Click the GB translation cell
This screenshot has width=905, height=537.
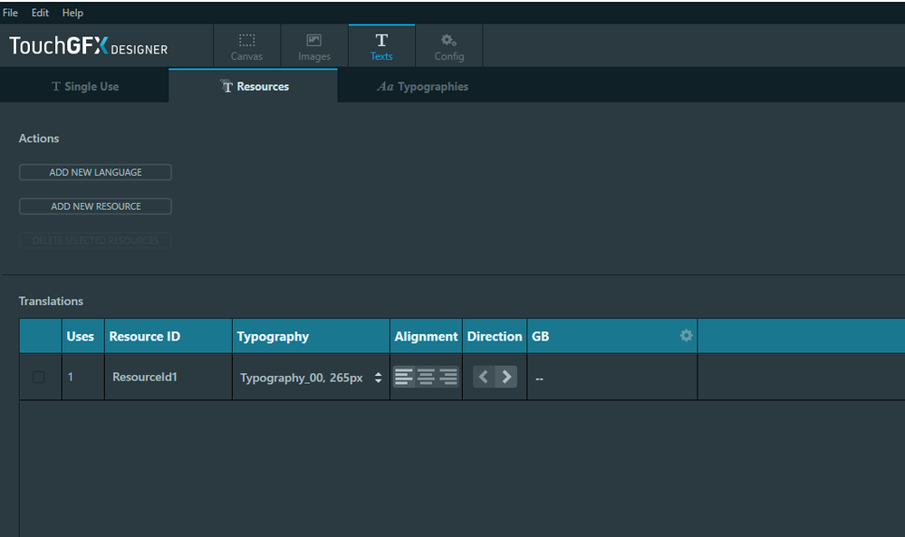tap(611, 378)
